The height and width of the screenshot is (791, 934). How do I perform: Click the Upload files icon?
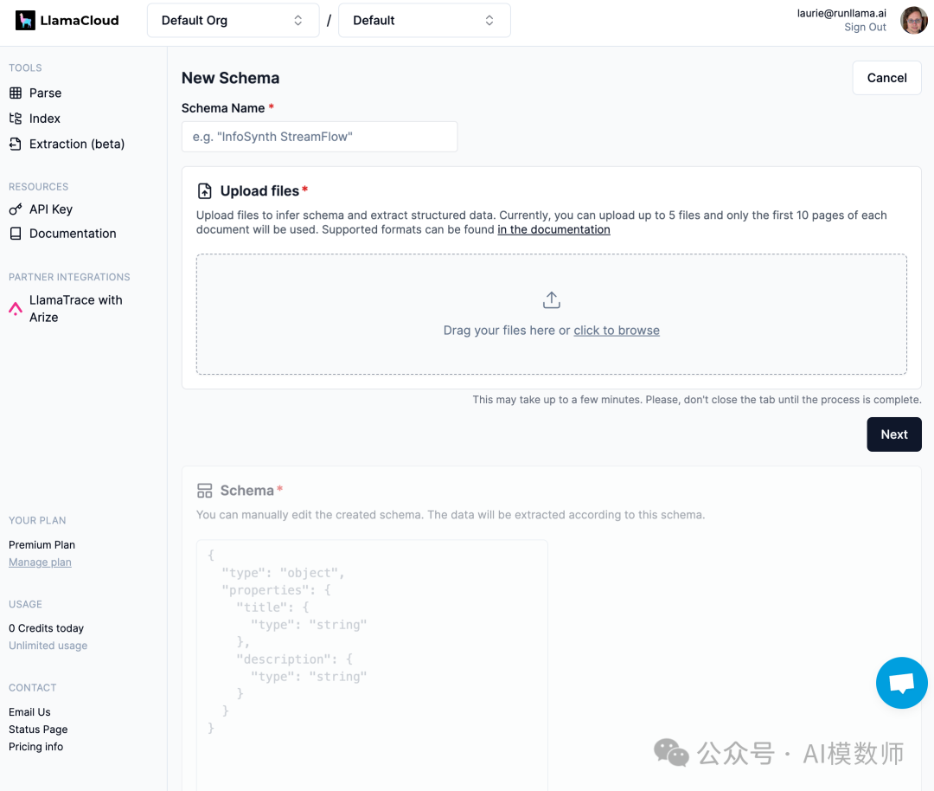click(x=204, y=190)
